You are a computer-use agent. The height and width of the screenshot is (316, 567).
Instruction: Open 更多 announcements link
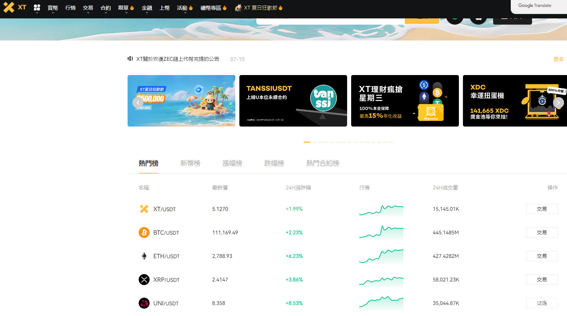(558, 59)
